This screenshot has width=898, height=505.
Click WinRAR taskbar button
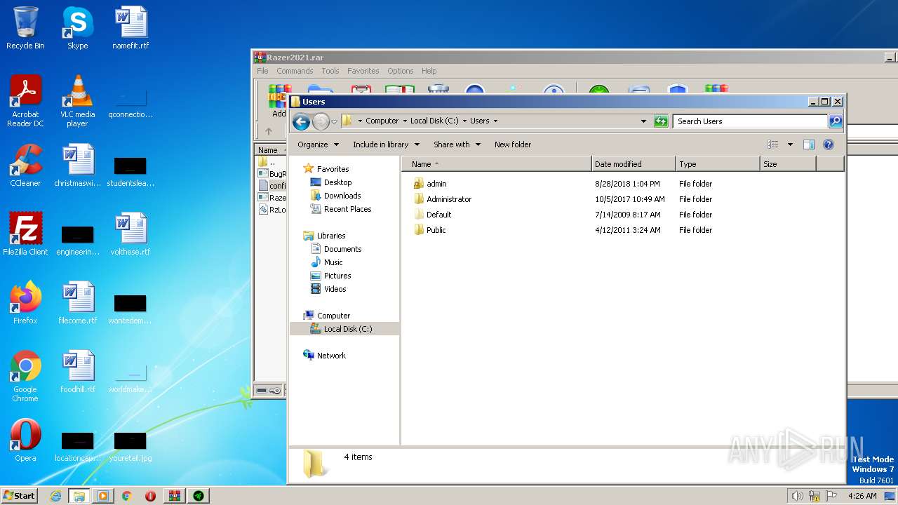[x=174, y=496]
